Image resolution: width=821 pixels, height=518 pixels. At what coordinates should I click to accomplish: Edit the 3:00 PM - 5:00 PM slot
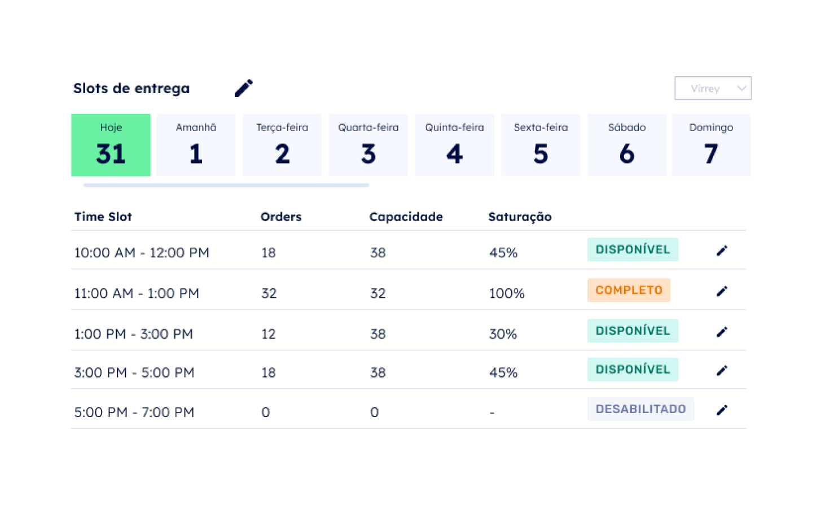(722, 371)
